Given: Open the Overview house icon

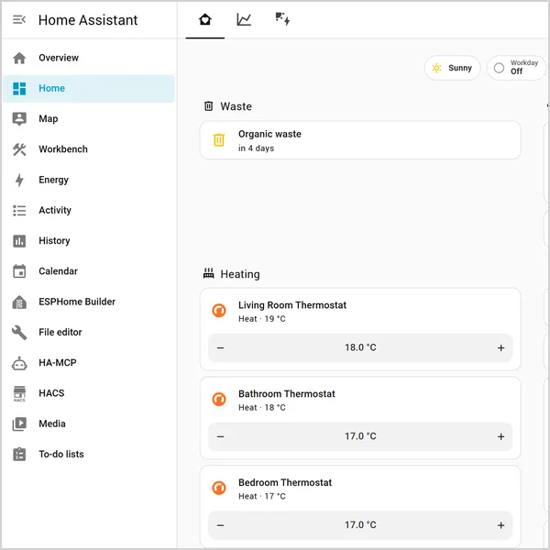Looking at the screenshot, I should (19, 58).
